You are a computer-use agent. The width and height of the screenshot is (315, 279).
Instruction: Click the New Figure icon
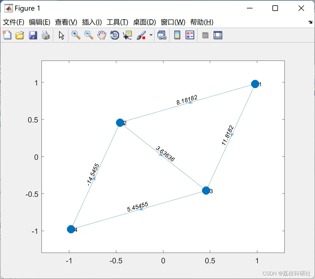pyautogui.click(x=7, y=35)
